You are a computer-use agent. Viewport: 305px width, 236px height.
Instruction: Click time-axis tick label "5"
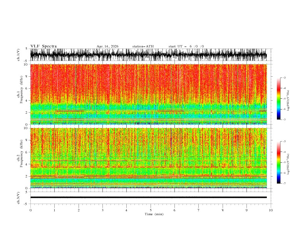(x=151, y=210)
